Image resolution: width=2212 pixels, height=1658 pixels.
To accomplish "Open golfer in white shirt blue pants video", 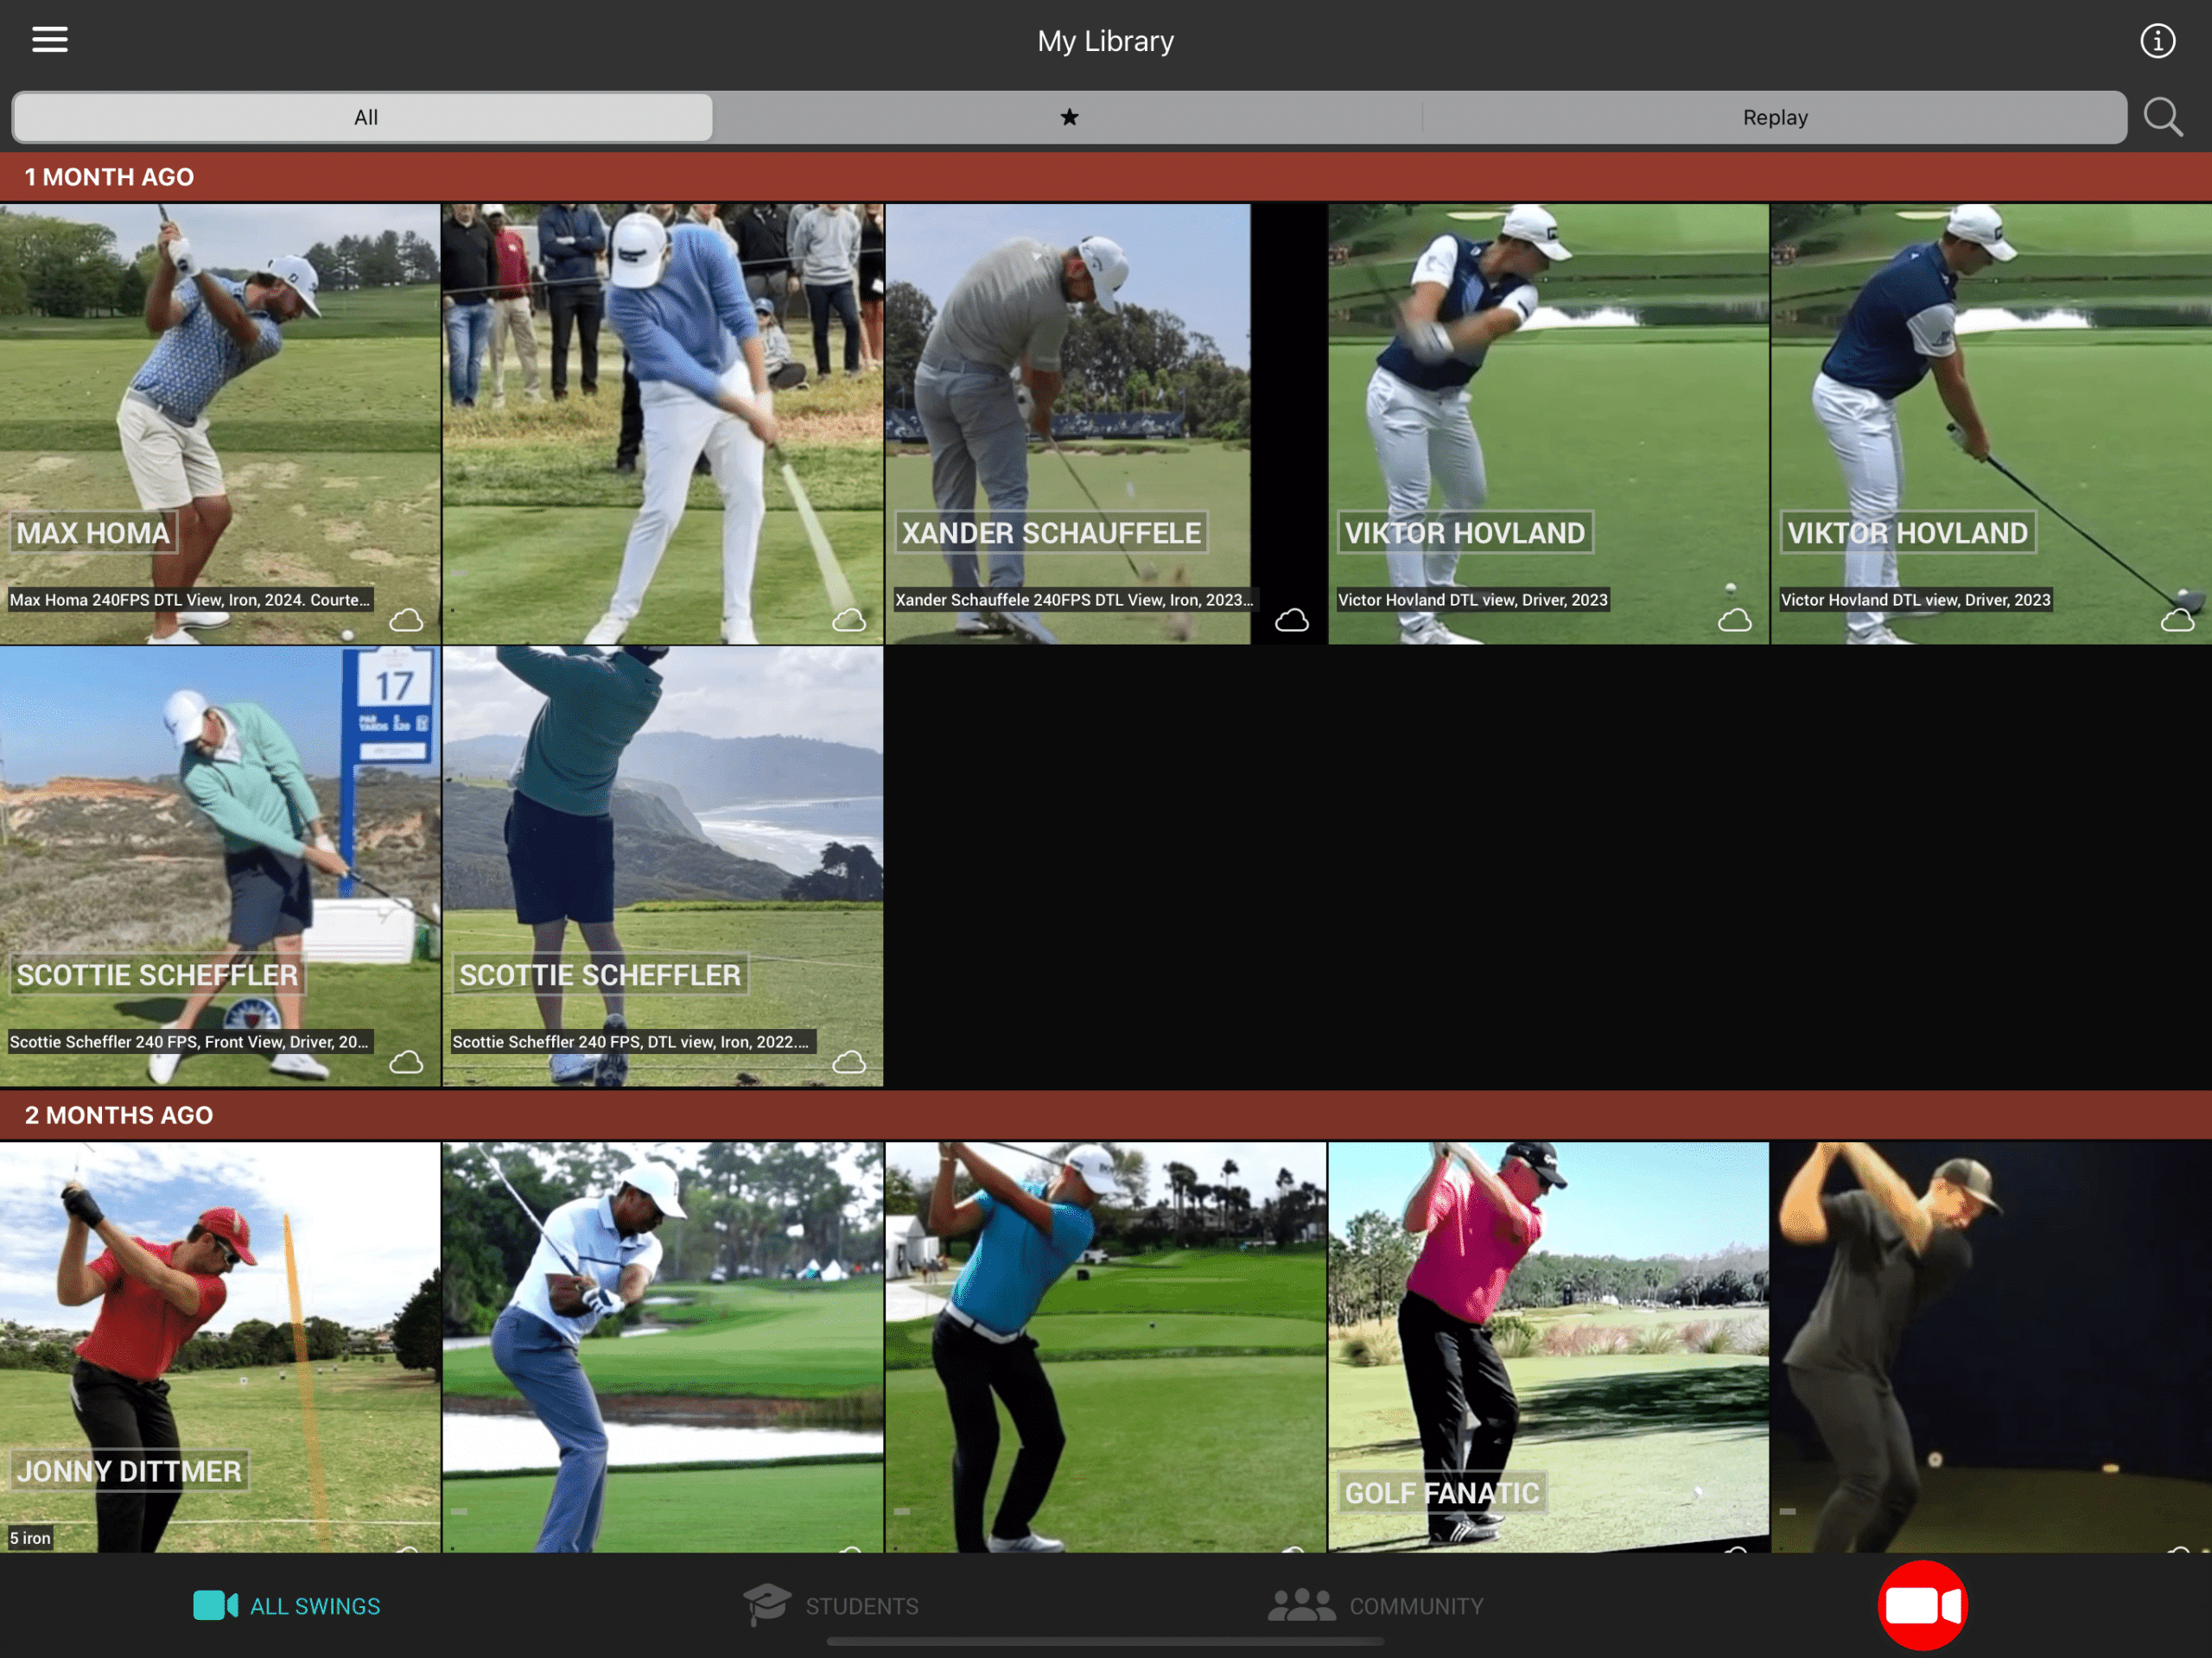I will (663, 1347).
